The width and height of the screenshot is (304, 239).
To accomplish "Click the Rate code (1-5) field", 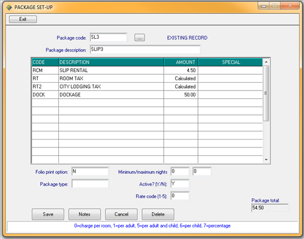I will click(x=180, y=196).
